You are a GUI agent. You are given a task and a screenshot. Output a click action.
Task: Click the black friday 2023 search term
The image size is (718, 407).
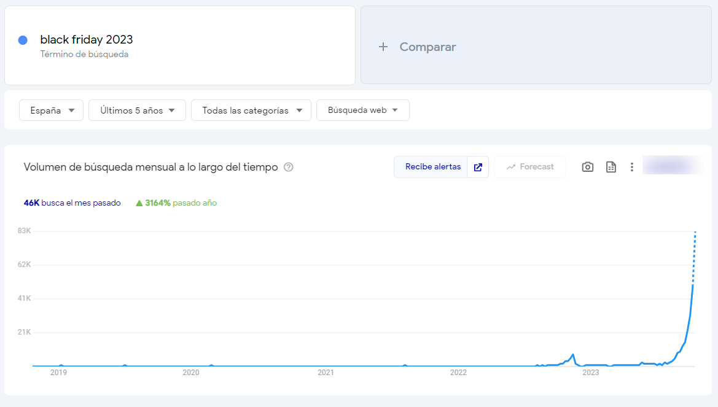click(87, 40)
